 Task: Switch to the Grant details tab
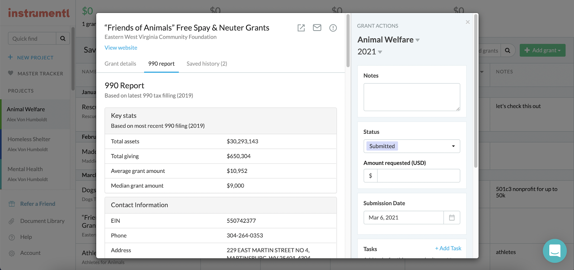[121, 63]
